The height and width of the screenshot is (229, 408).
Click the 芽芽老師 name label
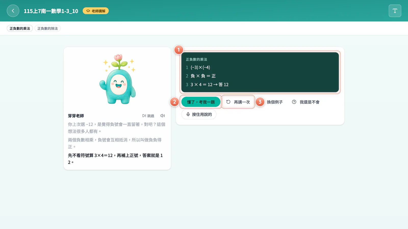[x=76, y=116]
